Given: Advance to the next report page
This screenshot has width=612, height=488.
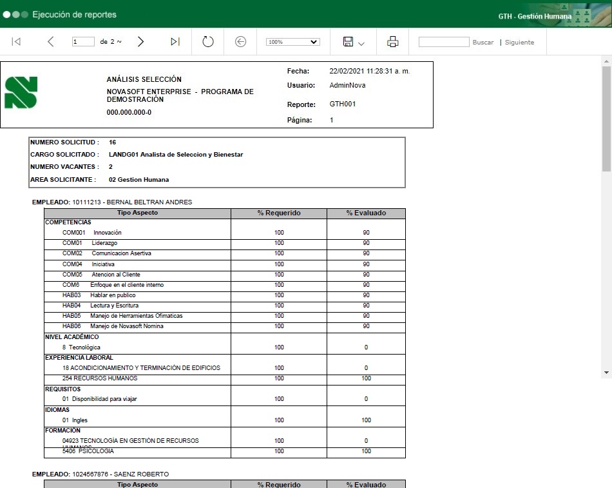Looking at the screenshot, I should coord(140,42).
